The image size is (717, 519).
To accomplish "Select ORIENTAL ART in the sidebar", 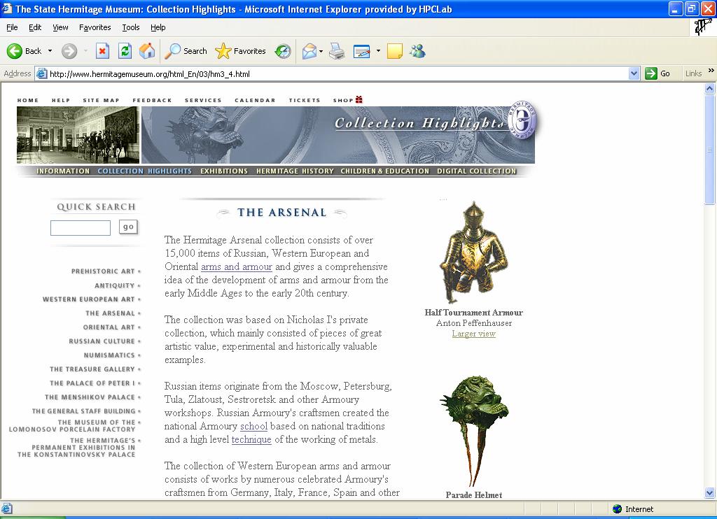I will point(109,327).
